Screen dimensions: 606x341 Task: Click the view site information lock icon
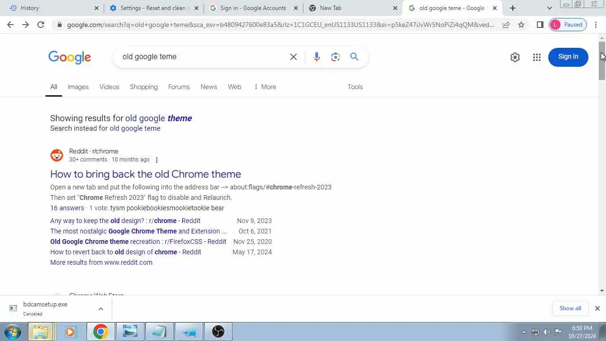(x=59, y=25)
